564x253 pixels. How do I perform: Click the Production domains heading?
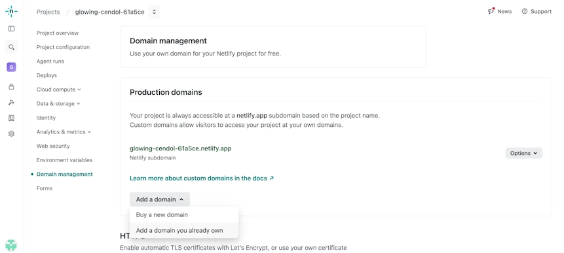tap(166, 92)
